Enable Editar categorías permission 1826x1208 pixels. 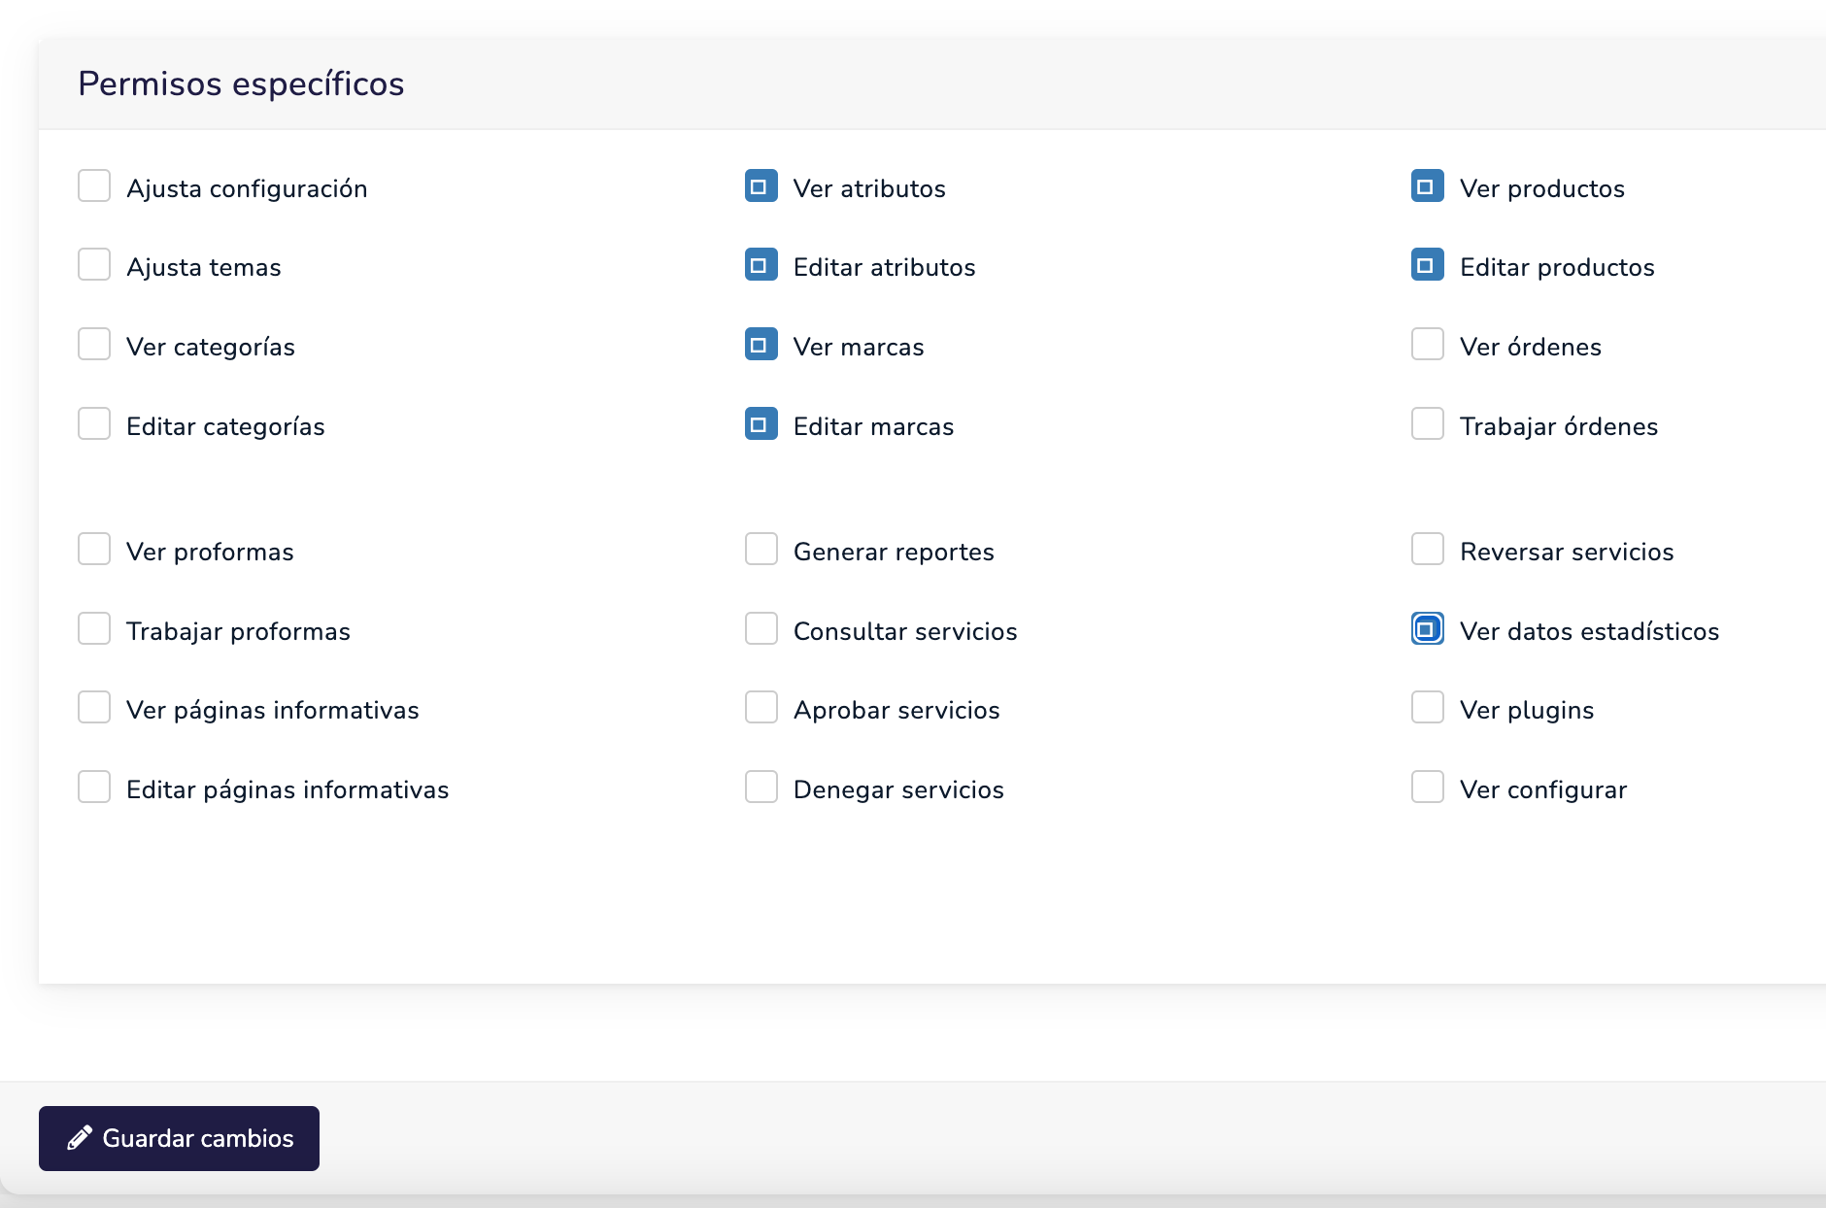click(94, 423)
